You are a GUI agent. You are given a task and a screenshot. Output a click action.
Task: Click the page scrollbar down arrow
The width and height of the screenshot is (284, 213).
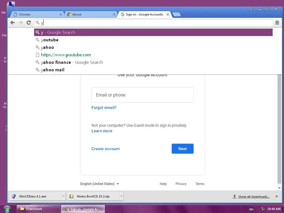click(x=279, y=188)
